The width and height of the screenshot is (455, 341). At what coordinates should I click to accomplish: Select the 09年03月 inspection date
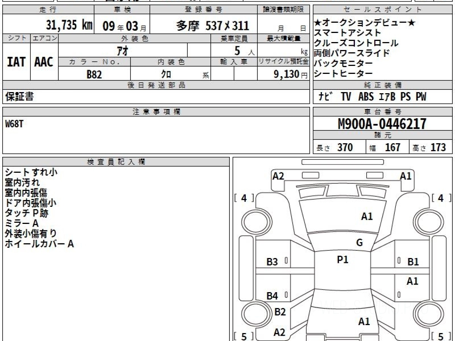tap(125, 26)
